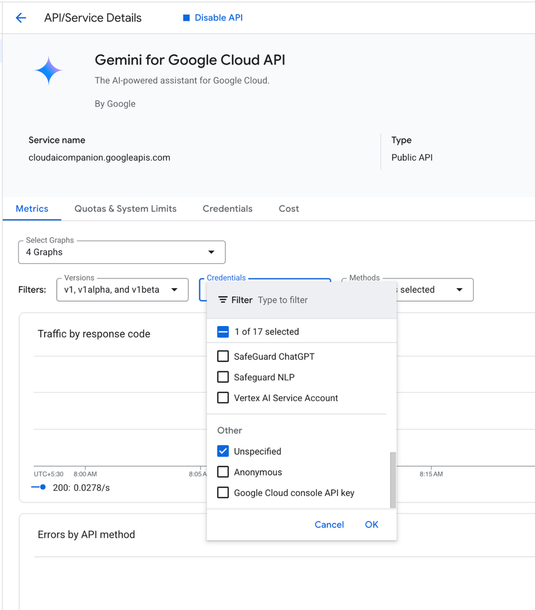The width and height of the screenshot is (535, 610).
Task: Click the 'Public API' type value
Action: click(x=412, y=158)
